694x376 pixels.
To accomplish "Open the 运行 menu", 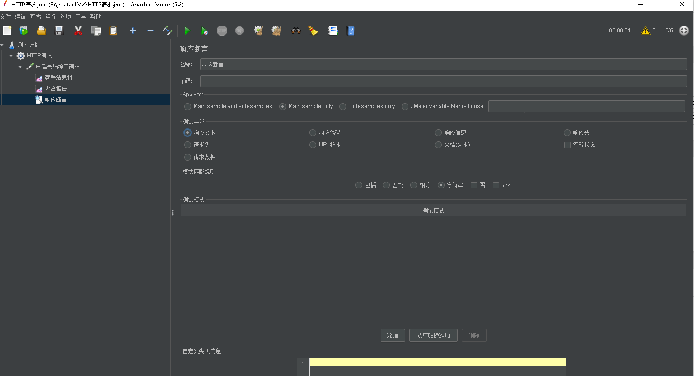I will coord(50,16).
